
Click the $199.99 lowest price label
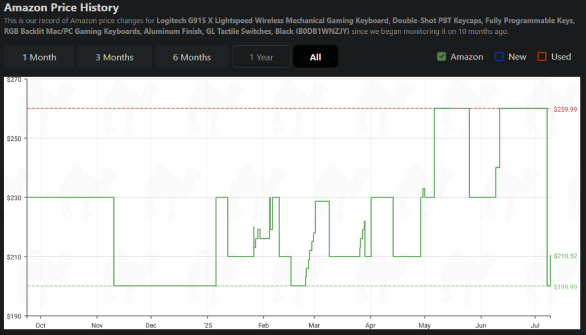tap(565, 287)
